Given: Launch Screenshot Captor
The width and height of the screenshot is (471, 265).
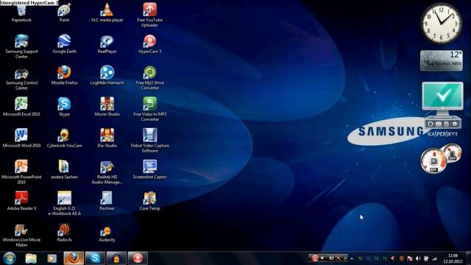Looking at the screenshot, I should coord(149,169).
